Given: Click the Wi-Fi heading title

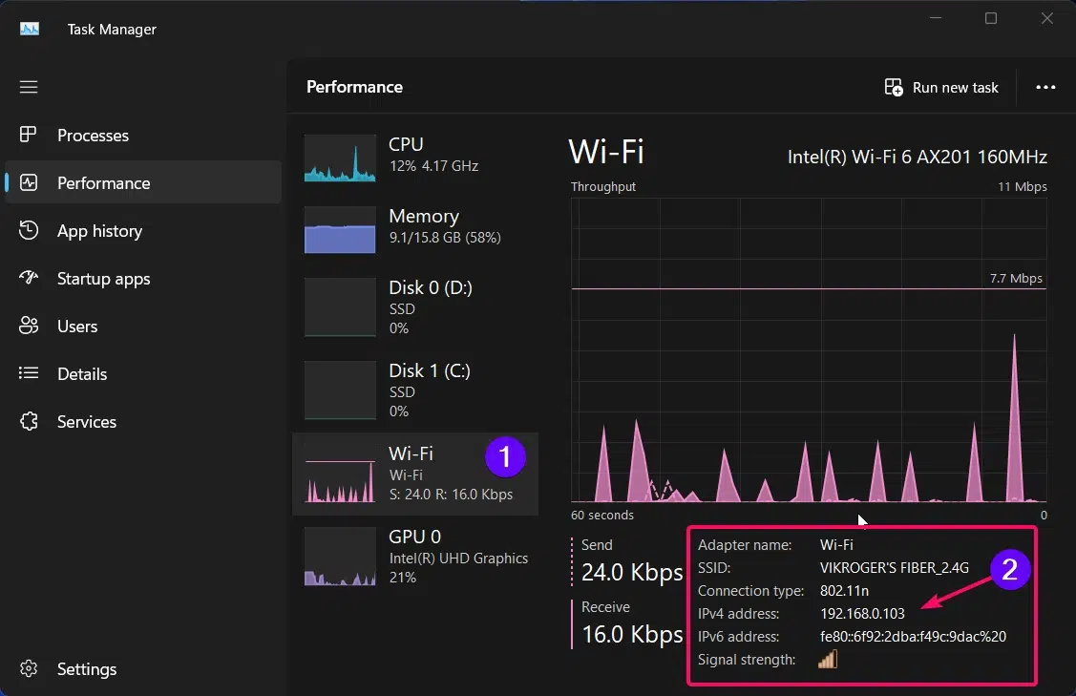Looking at the screenshot, I should pyautogui.click(x=606, y=152).
